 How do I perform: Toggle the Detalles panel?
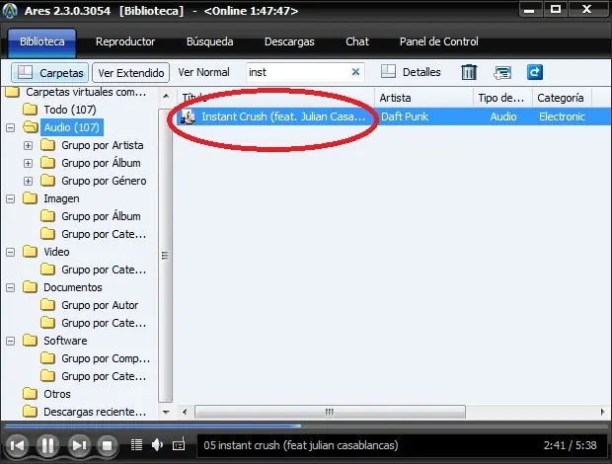[411, 72]
